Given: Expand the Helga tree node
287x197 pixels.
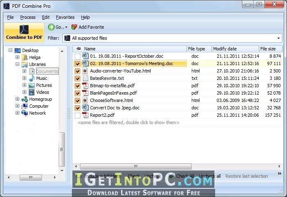Looking at the screenshot, I should point(17,57).
